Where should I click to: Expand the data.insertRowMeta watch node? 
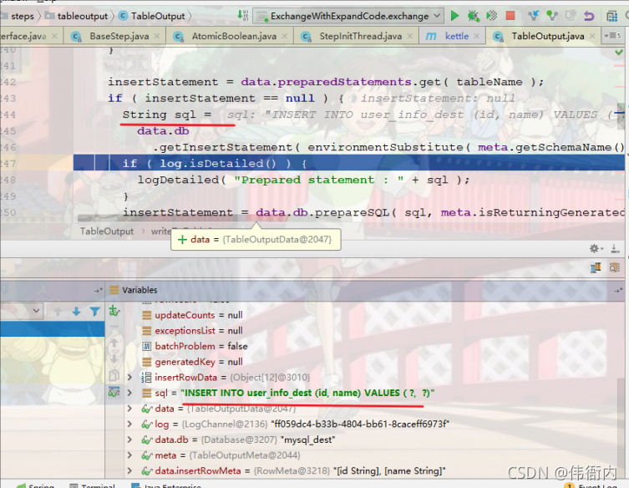point(129,470)
